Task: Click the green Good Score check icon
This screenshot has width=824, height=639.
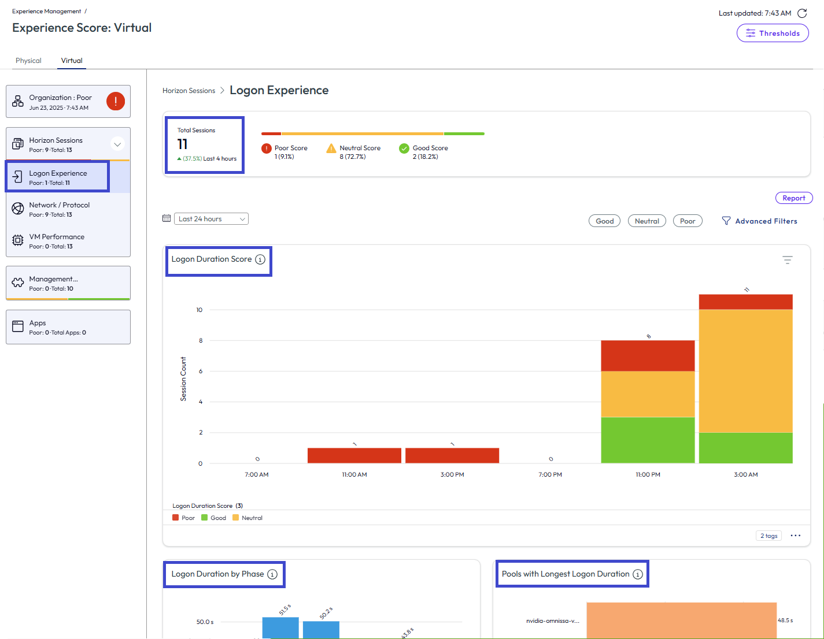Action: [404, 148]
